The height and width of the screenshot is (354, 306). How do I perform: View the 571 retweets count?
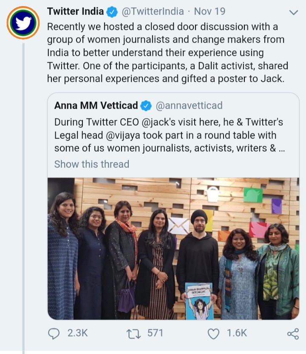[x=155, y=334]
